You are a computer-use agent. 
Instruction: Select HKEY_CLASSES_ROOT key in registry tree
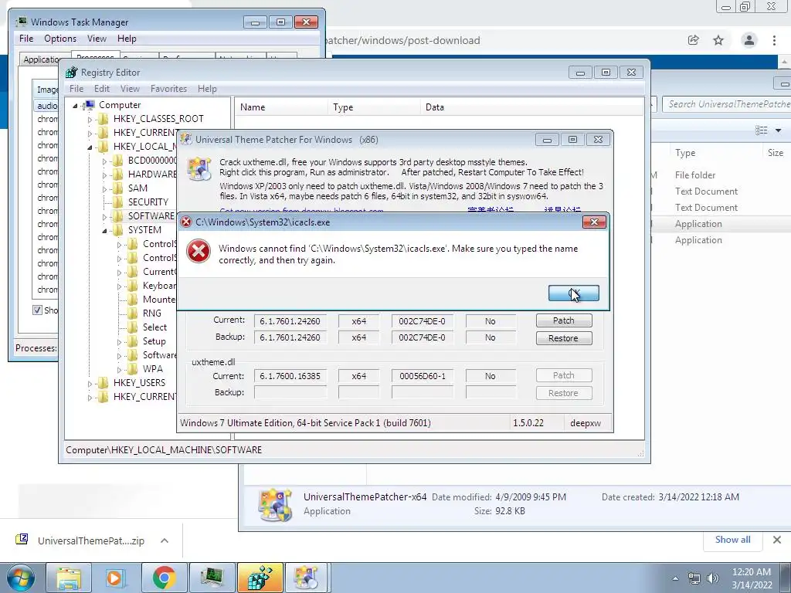coord(158,119)
